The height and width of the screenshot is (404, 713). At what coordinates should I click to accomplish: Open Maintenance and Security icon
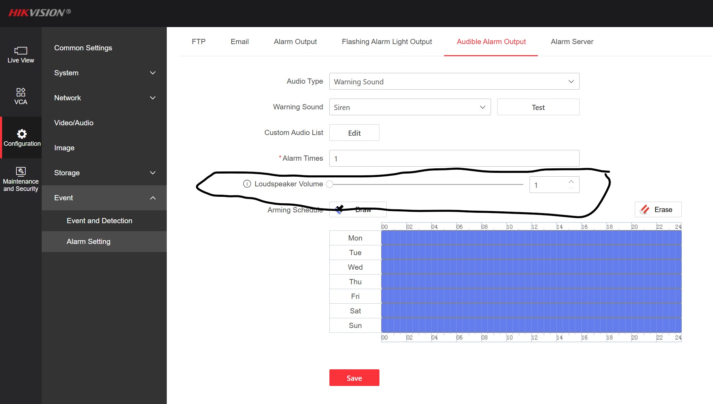coord(21,171)
